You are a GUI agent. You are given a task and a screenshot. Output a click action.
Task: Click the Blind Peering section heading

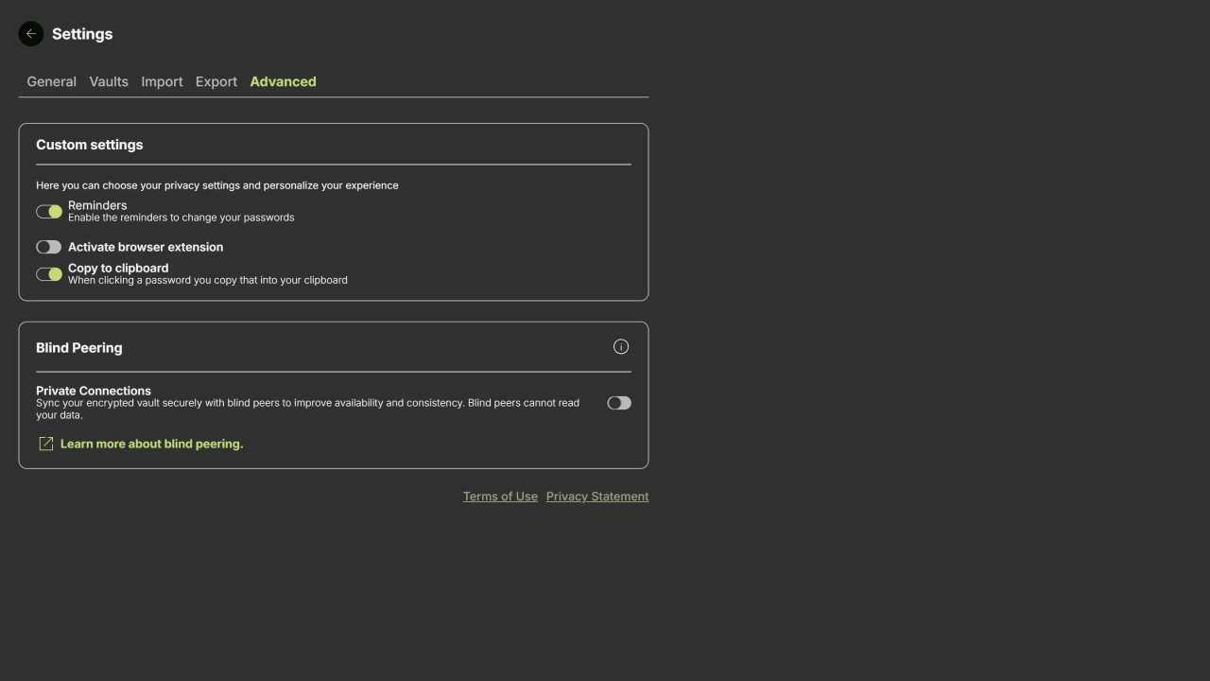79,348
